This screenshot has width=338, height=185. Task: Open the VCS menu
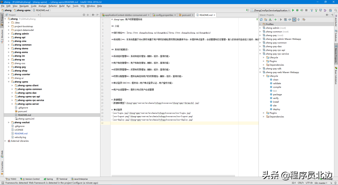[x=83, y=6]
